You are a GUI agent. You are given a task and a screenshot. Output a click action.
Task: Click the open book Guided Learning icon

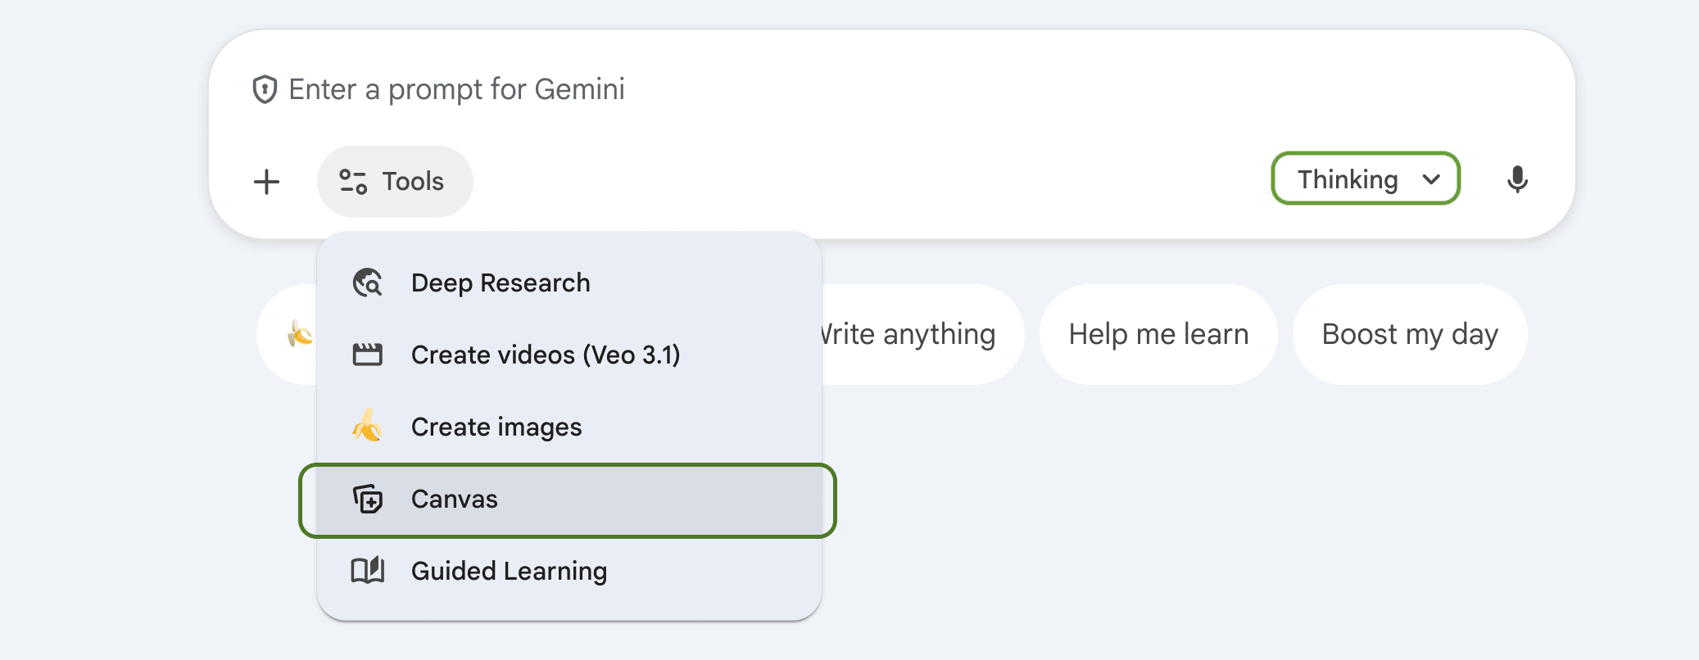click(367, 571)
